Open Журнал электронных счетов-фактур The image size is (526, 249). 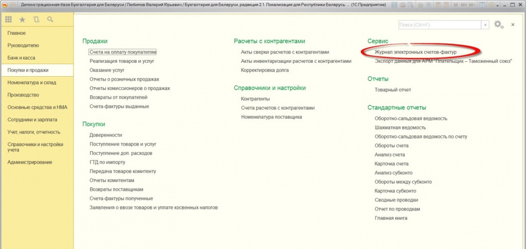click(x=415, y=52)
